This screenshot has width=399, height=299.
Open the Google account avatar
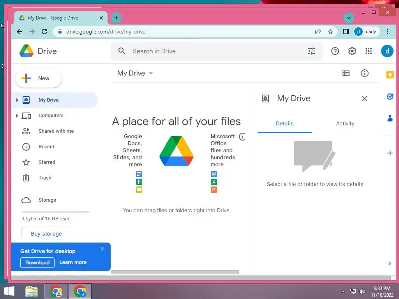point(387,51)
